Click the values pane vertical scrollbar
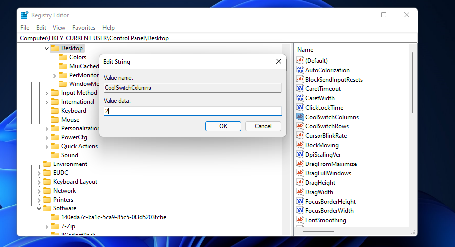455x247 pixels. (412, 83)
